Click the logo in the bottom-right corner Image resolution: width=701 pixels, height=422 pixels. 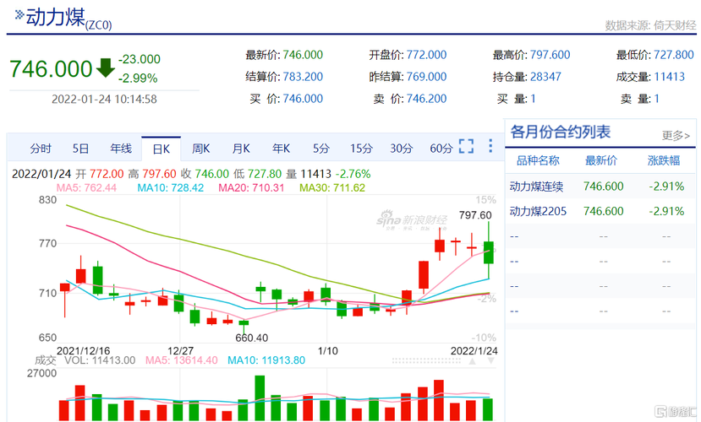(673, 413)
